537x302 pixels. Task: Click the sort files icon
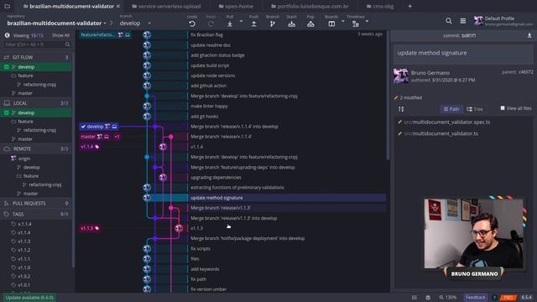coord(401,109)
